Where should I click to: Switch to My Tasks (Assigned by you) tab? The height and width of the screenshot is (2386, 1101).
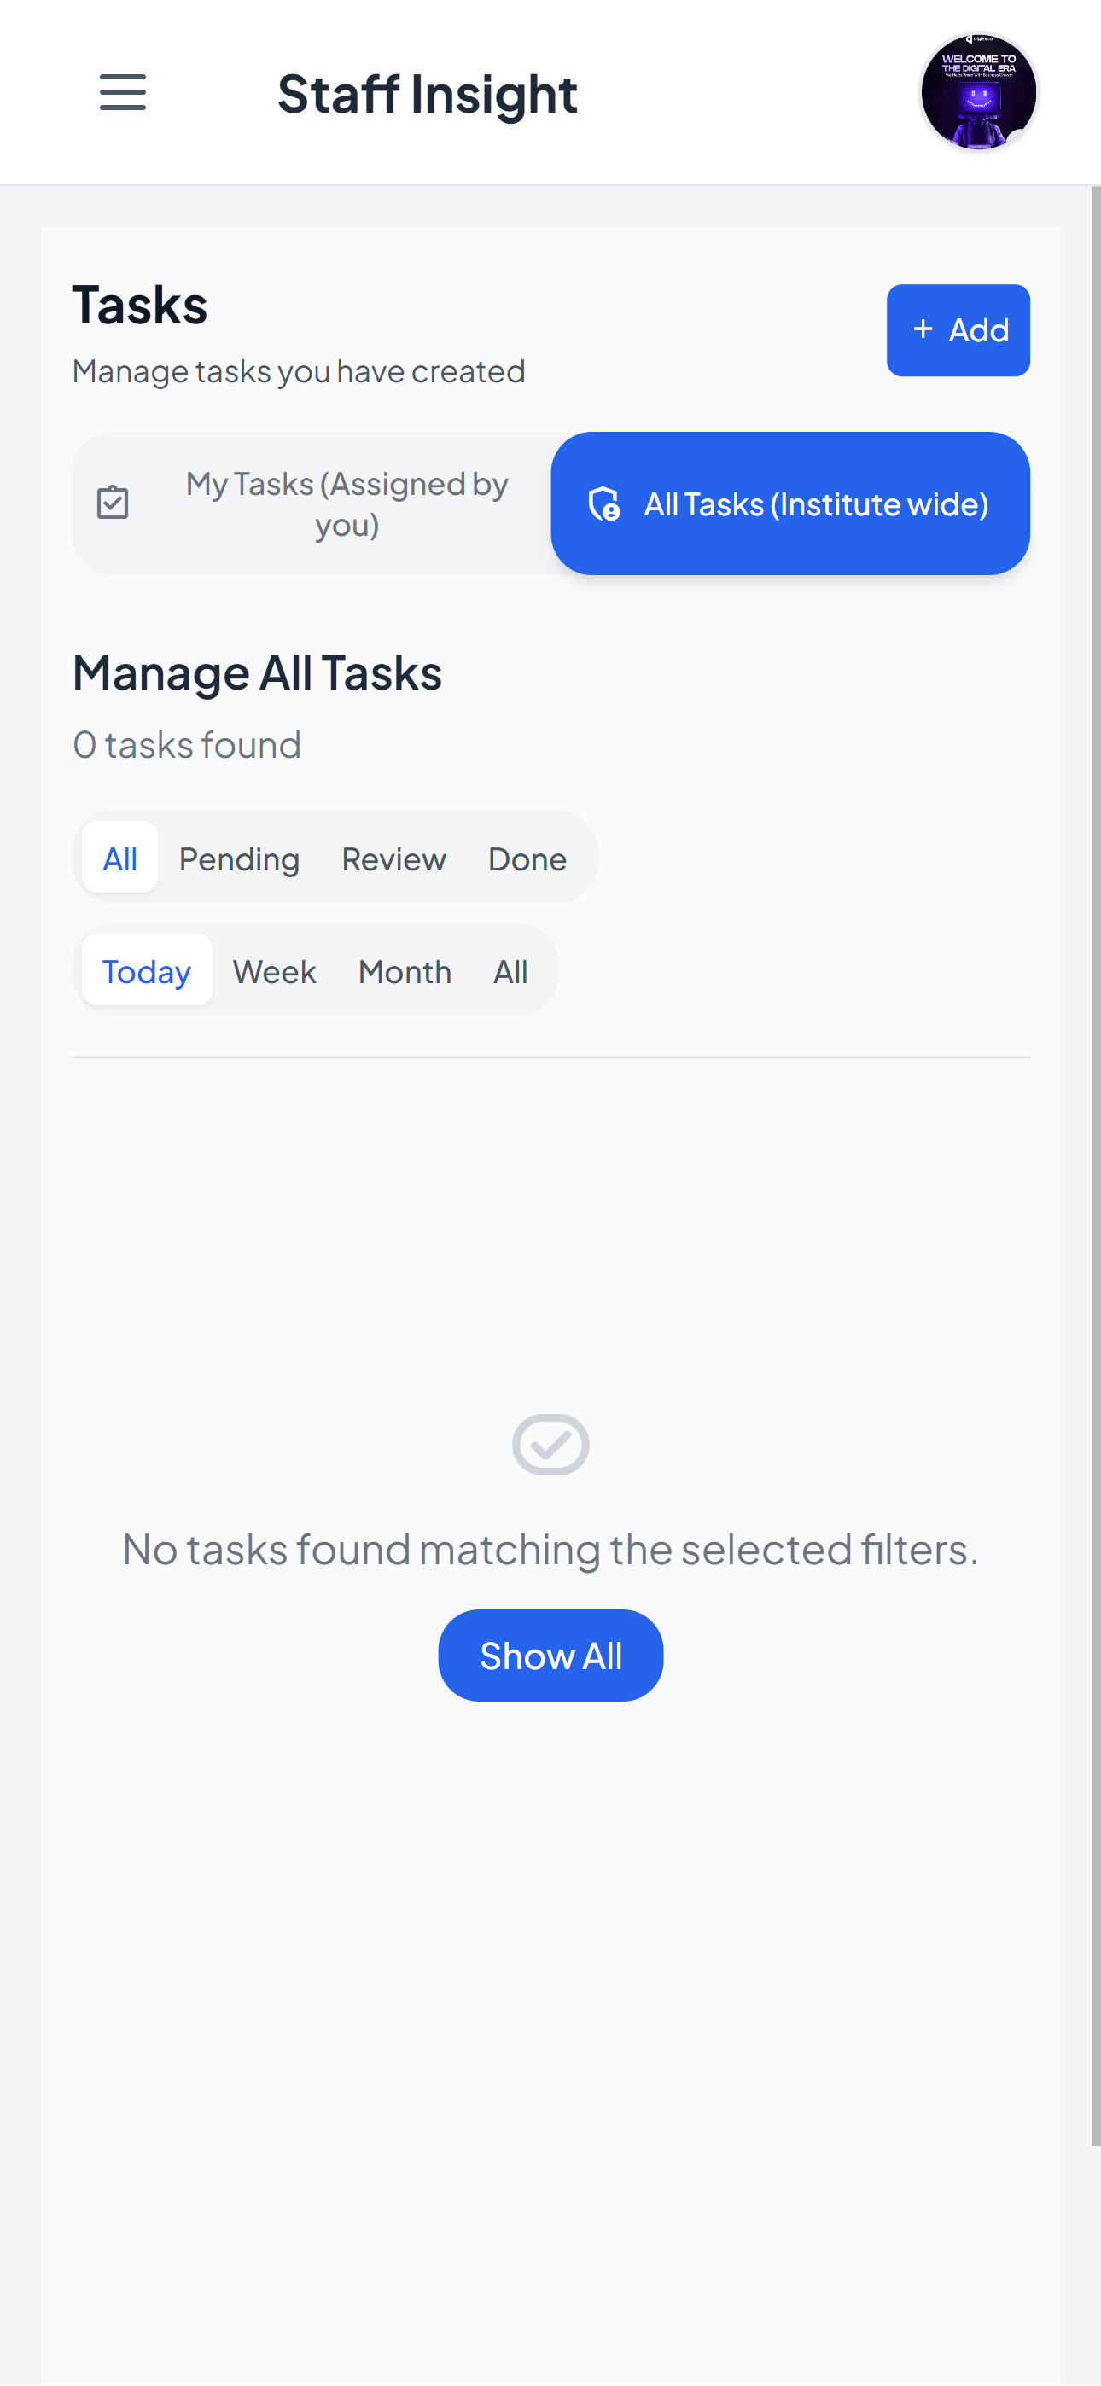[x=312, y=503]
